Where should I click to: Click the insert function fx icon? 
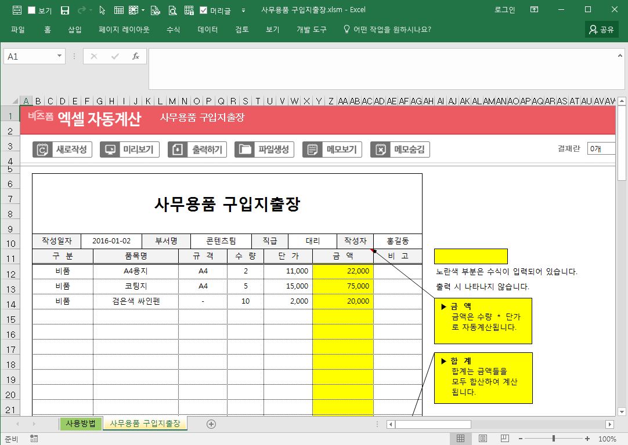pos(136,56)
